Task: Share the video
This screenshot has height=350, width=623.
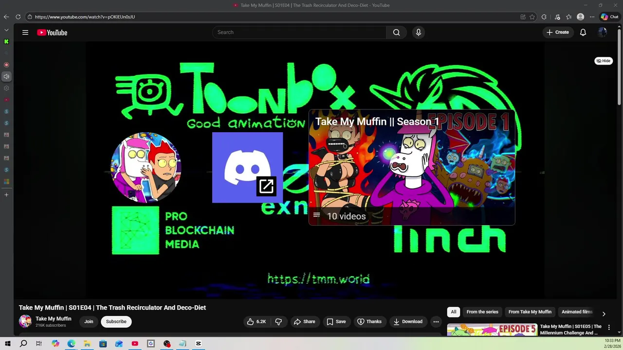Action: coord(305,322)
